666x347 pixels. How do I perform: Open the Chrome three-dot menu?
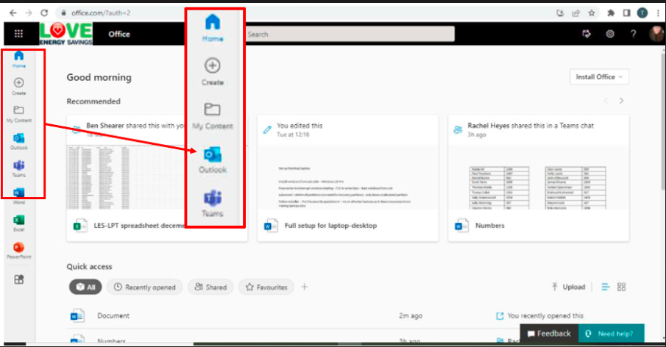click(x=658, y=13)
